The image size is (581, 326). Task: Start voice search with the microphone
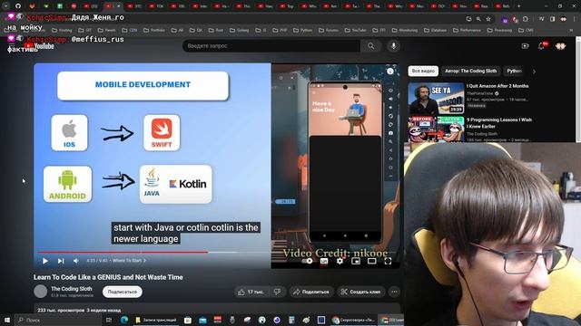(x=393, y=46)
